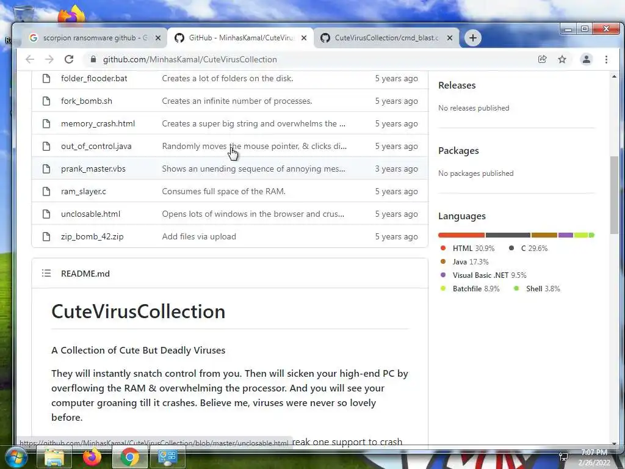This screenshot has height=469, width=625.
Task: Open the out_of_control.java file
Action: [x=96, y=147]
